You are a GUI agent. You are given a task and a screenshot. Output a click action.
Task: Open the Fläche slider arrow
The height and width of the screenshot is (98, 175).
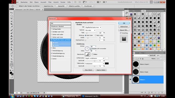pyautogui.click(x=161, y=59)
